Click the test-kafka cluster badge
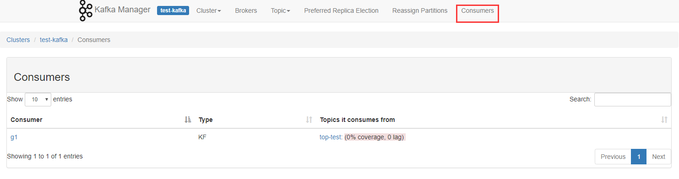 point(173,11)
